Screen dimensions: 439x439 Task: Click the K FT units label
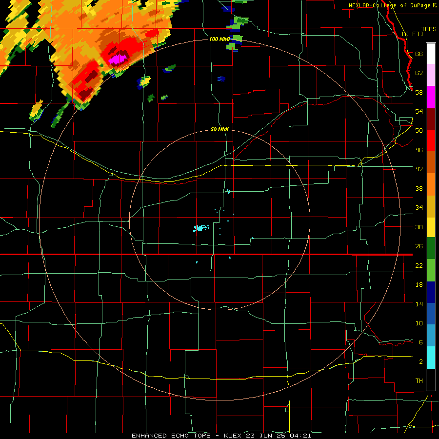pyautogui.click(x=412, y=34)
